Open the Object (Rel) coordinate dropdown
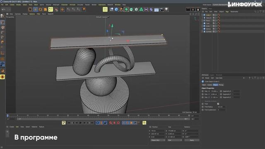The image size is (265, 149). point(158,140)
